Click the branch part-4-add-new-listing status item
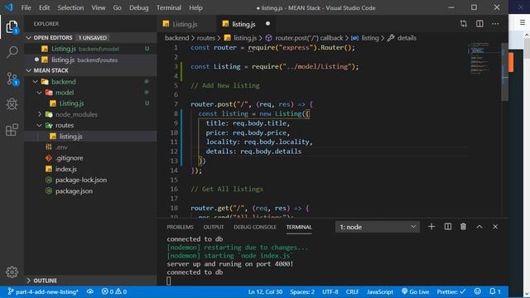The width and height of the screenshot is (530, 298). click(43, 291)
